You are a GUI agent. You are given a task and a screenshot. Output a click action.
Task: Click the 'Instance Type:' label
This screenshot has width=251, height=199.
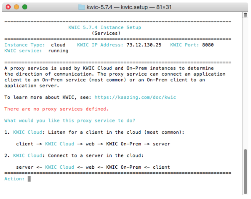[x=25, y=45]
